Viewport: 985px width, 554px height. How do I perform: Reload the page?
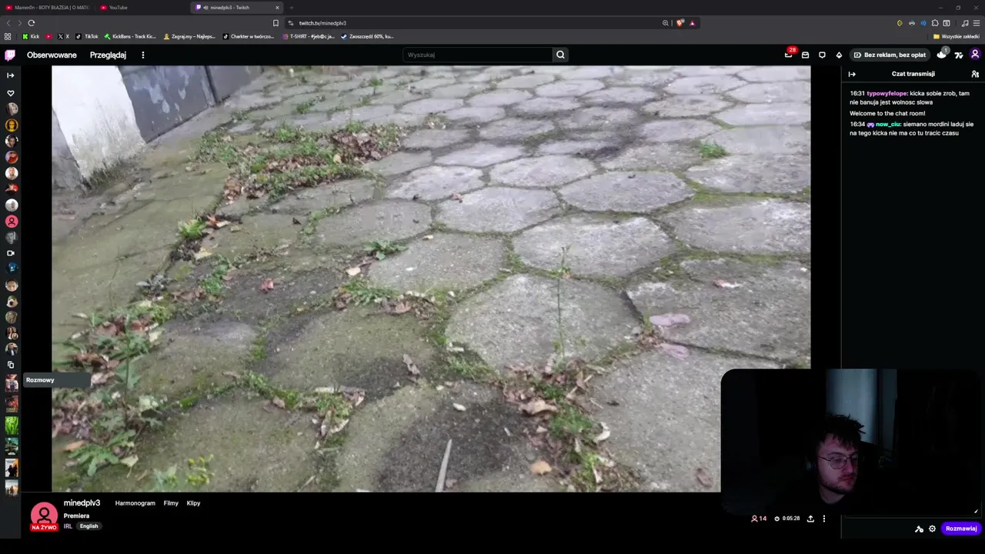pos(32,23)
